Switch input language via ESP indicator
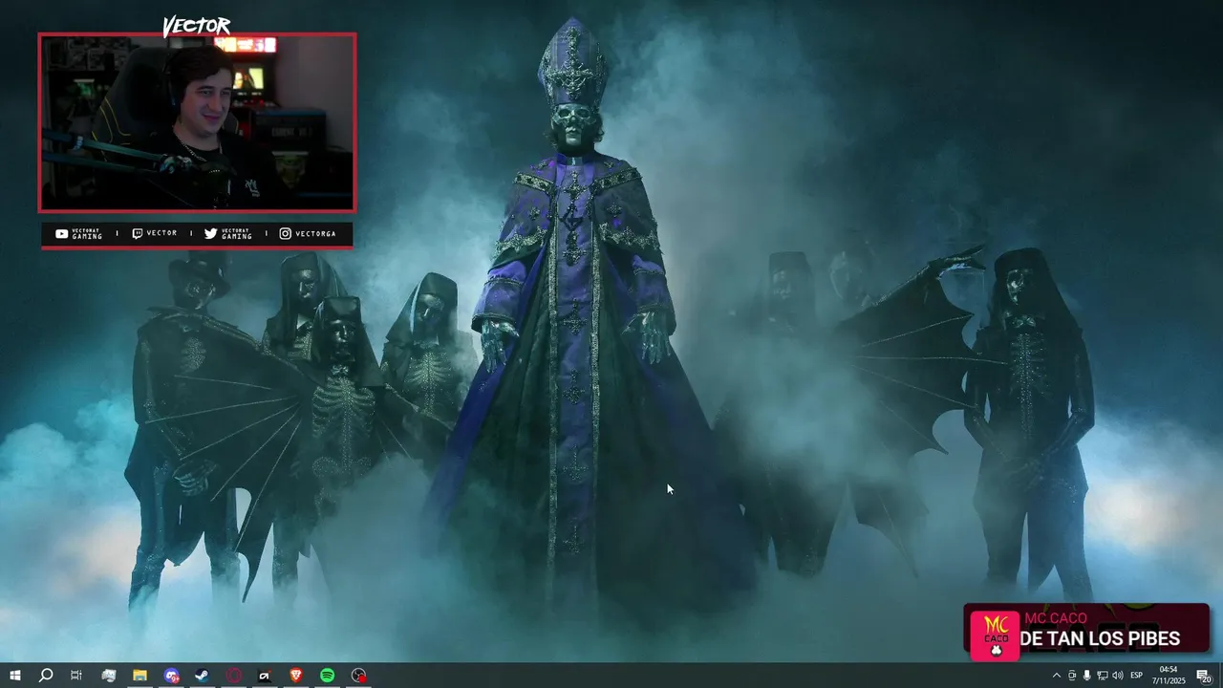This screenshot has height=688, width=1223. [x=1136, y=676]
